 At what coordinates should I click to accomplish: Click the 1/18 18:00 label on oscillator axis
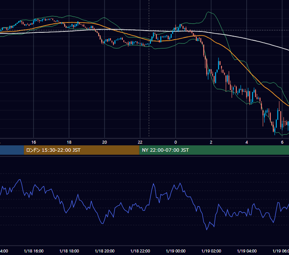tap(69, 251)
